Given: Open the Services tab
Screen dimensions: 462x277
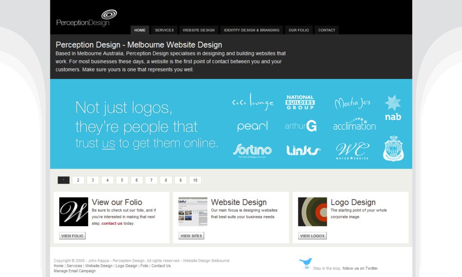Looking at the screenshot, I should coord(164,30).
